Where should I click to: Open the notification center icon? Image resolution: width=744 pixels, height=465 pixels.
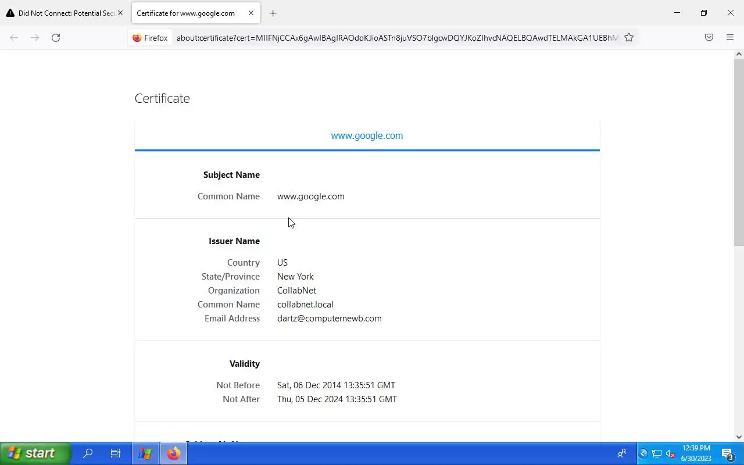tap(728, 453)
